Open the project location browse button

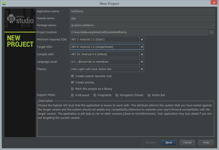(212, 32)
